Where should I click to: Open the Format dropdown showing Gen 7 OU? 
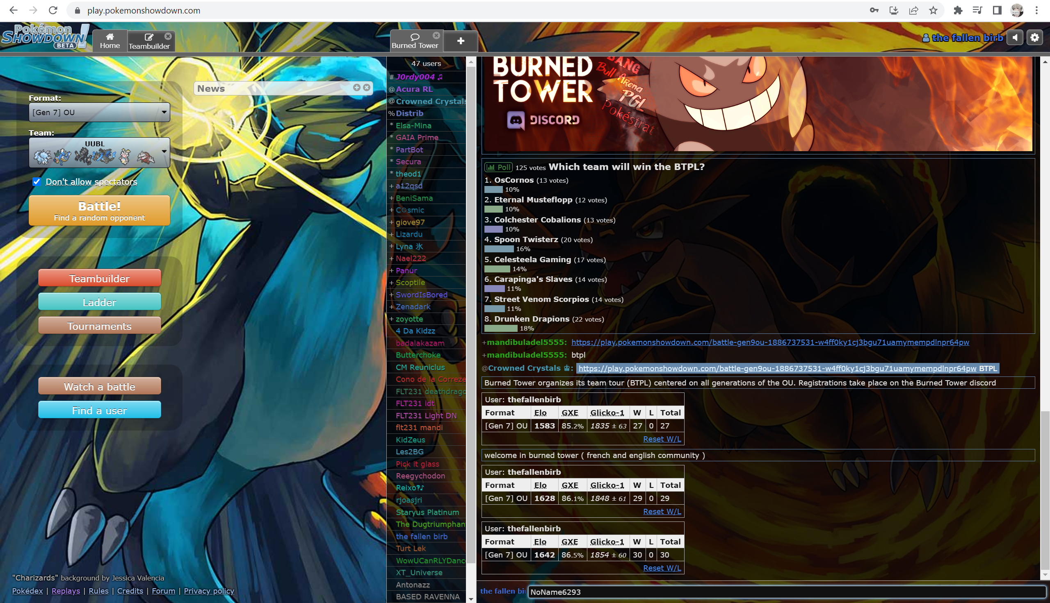pyautogui.click(x=100, y=112)
